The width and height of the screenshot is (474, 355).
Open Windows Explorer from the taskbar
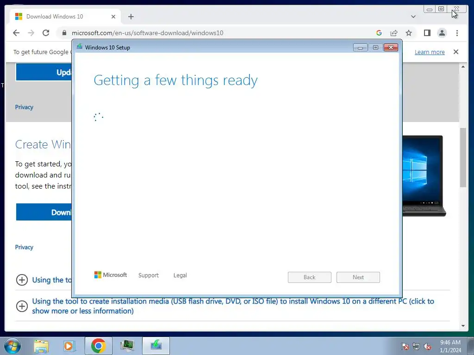[41, 346]
